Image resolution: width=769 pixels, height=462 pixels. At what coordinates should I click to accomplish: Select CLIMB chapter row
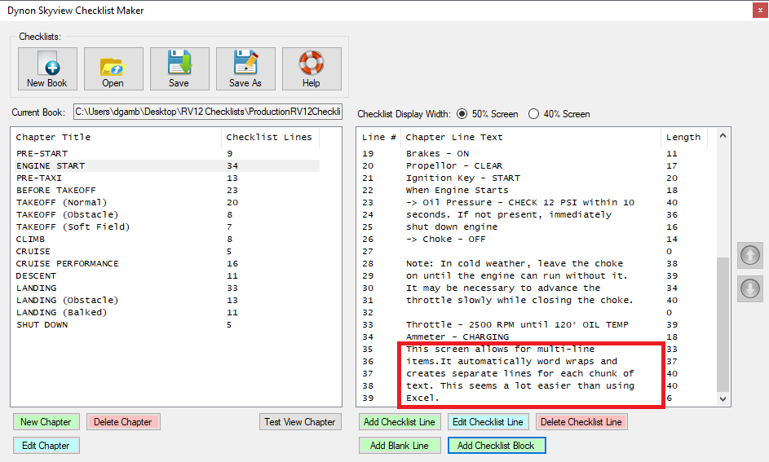point(167,239)
